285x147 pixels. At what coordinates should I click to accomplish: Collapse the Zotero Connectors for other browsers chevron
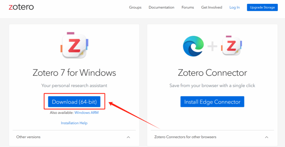click(266, 137)
